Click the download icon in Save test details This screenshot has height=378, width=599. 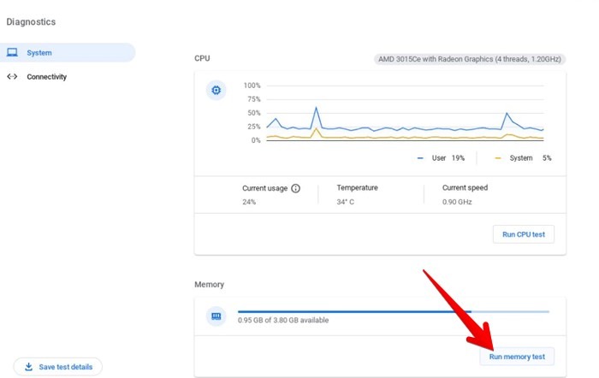[x=28, y=367]
